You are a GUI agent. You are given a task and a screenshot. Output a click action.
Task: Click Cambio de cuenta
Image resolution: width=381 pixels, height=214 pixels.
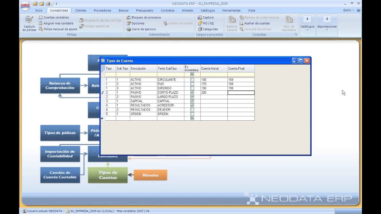pos(178,23)
